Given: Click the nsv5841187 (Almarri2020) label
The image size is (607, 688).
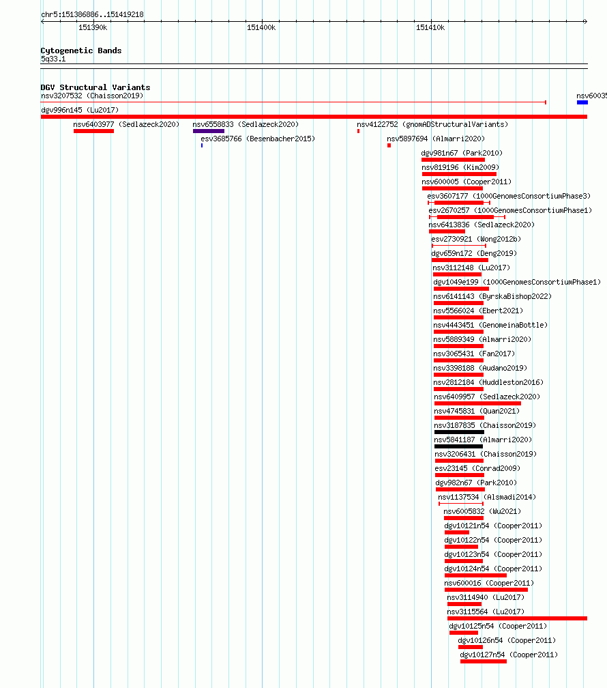Looking at the screenshot, I should pos(483,440).
